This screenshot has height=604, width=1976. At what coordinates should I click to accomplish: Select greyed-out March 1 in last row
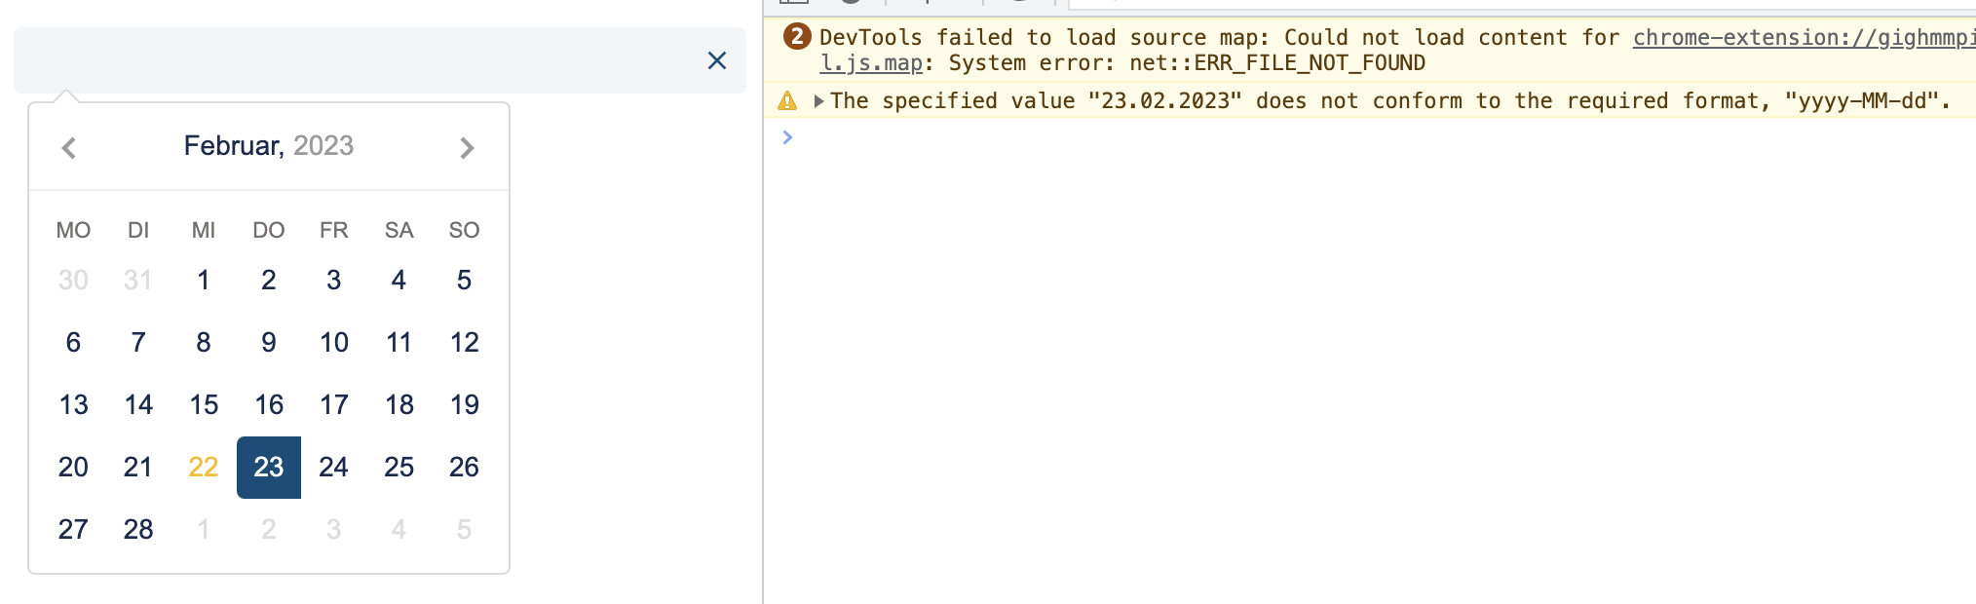click(x=204, y=530)
